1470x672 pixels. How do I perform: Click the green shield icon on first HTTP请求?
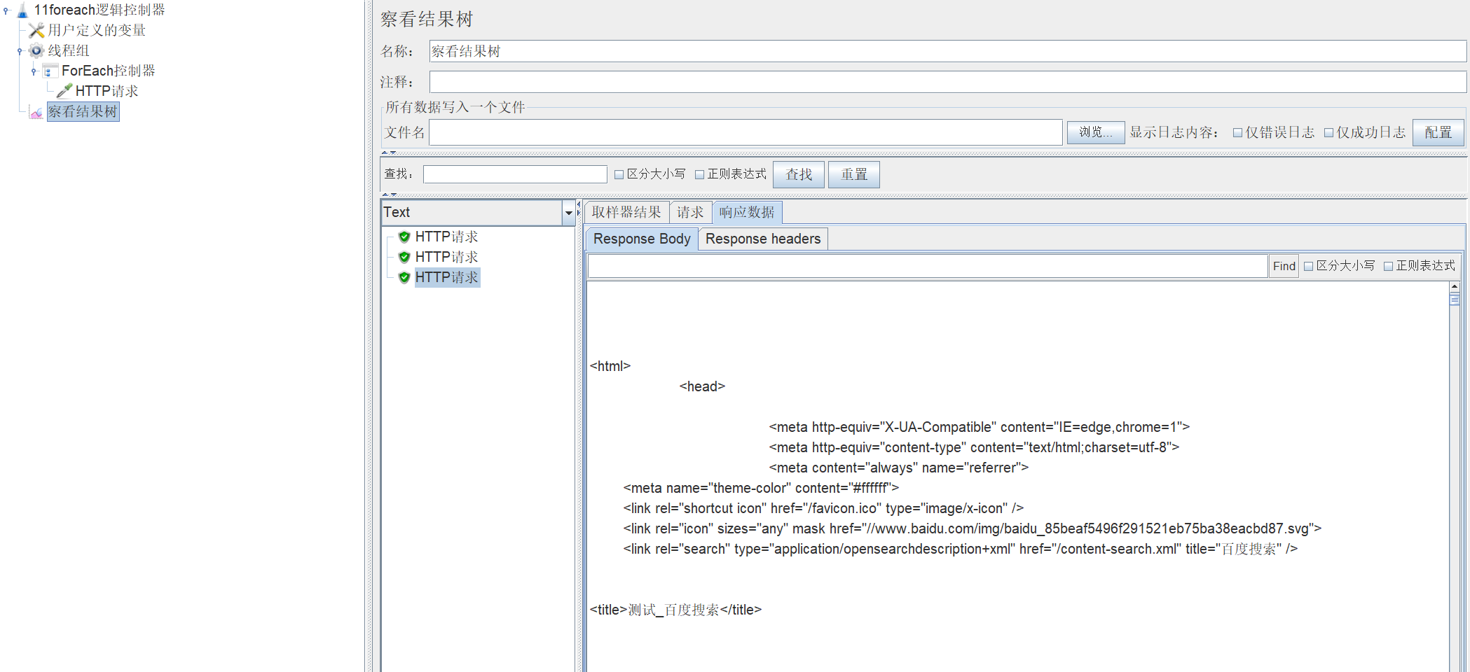click(404, 237)
